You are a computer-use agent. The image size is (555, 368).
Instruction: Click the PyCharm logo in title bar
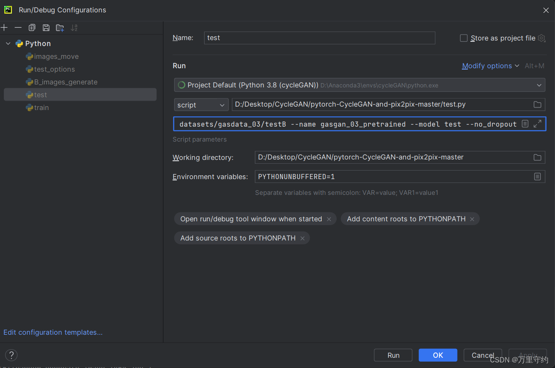[x=8, y=10]
